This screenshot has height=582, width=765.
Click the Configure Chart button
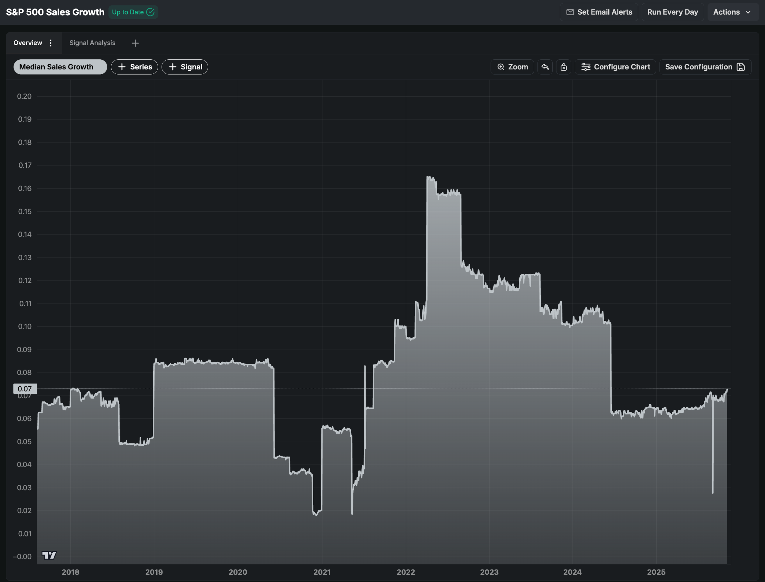pyautogui.click(x=615, y=67)
